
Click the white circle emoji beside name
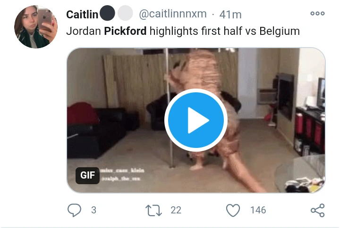coord(125,13)
